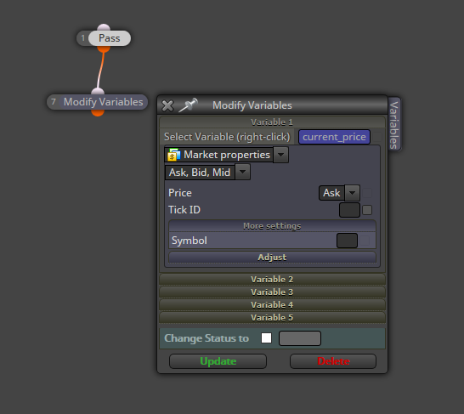464x414 pixels.
Task: Click the Change Status to value field
Action: [x=300, y=338]
